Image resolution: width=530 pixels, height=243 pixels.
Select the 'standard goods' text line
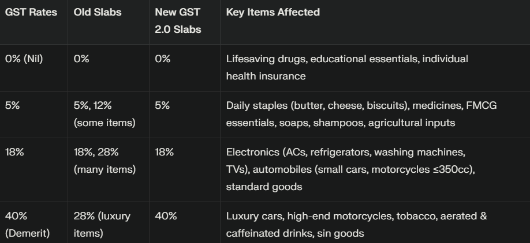click(x=264, y=187)
